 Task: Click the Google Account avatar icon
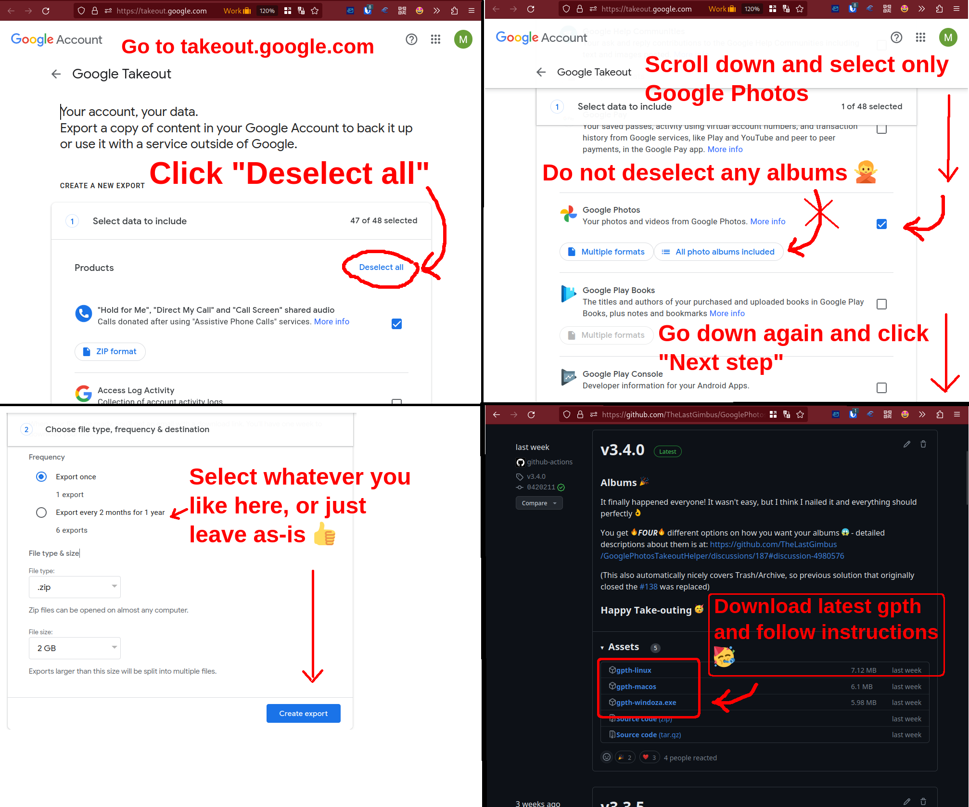tap(464, 38)
